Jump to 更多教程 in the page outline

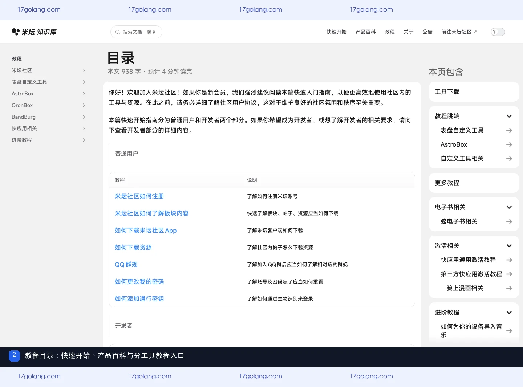[447, 183]
